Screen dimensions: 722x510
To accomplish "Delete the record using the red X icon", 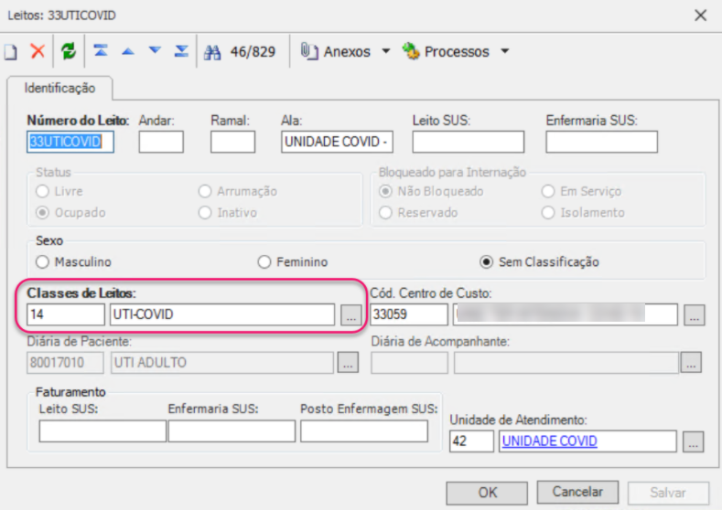I will pos(38,51).
